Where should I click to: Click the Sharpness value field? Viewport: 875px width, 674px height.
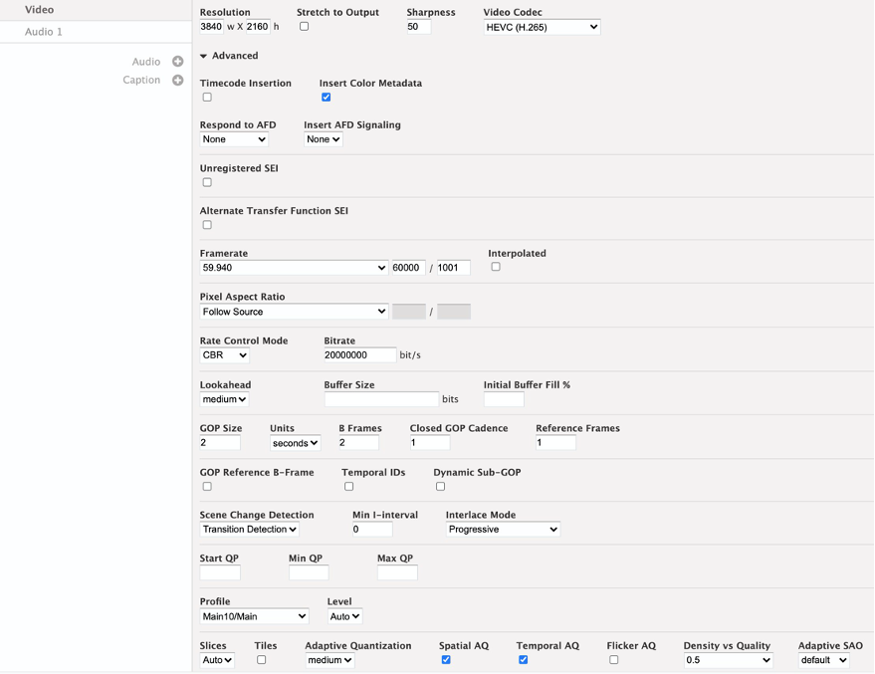point(418,27)
